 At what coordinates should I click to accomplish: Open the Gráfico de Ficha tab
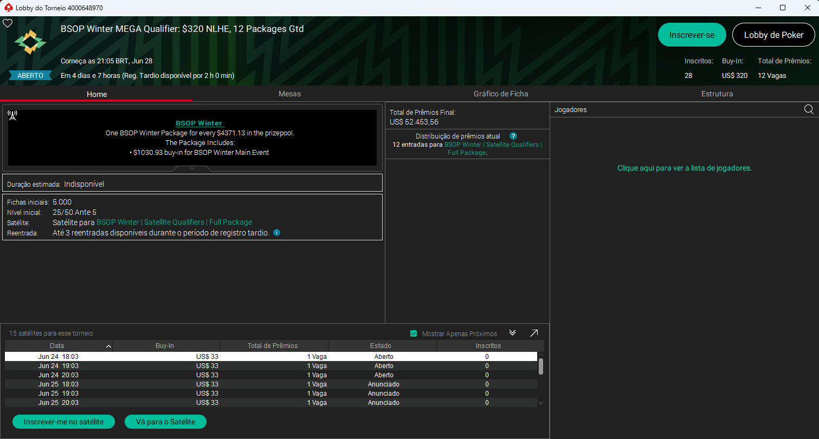click(501, 94)
